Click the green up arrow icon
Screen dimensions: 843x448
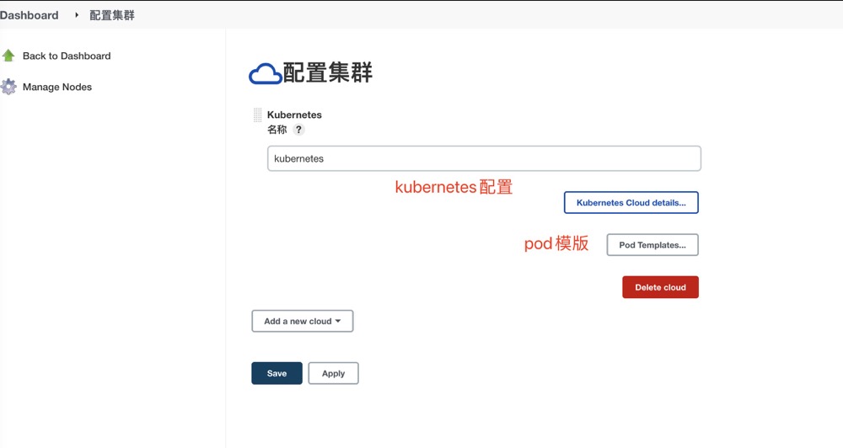click(8, 56)
